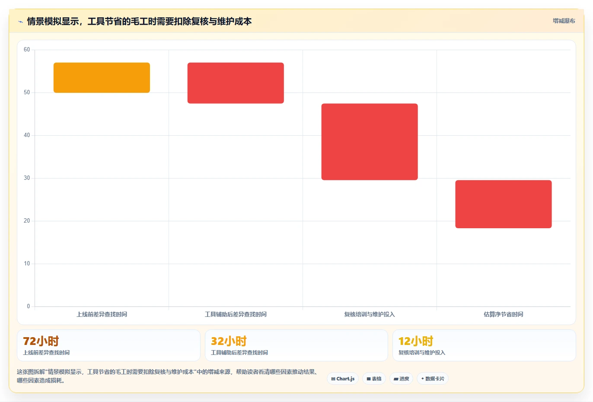Click y-axis value 60
The image size is (593, 402).
click(x=27, y=50)
